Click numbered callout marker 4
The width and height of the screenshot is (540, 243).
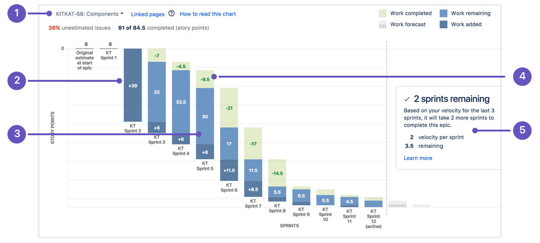click(x=522, y=76)
